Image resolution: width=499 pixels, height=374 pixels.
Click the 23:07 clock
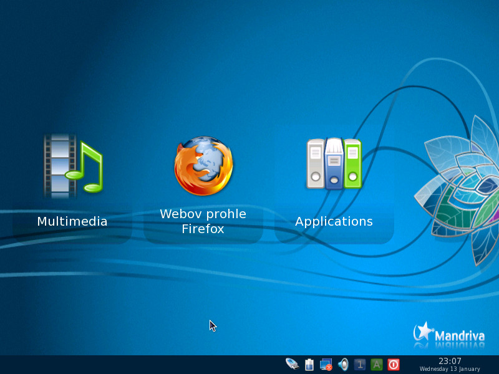pos(450,361)
